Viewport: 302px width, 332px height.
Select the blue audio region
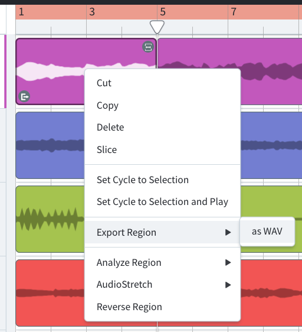click(50, 145)
